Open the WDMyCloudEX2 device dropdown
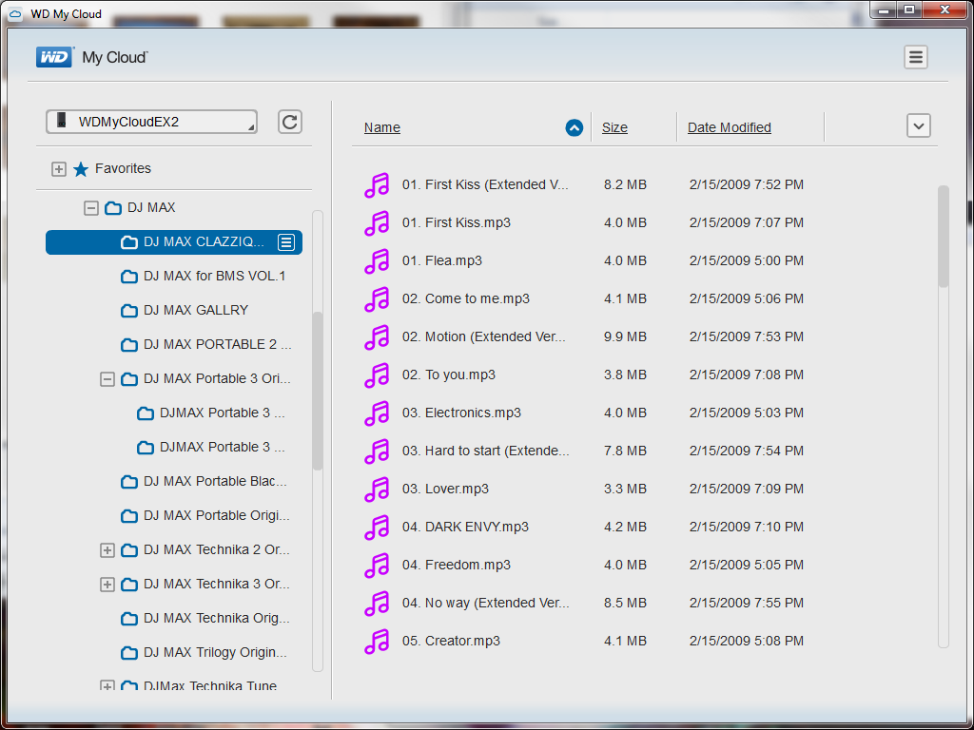The height and width of the screenshot is (730, 974). pyautogui.click(x=151, y=122)
